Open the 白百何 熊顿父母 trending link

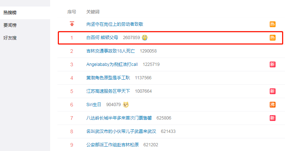coord(102,38)
